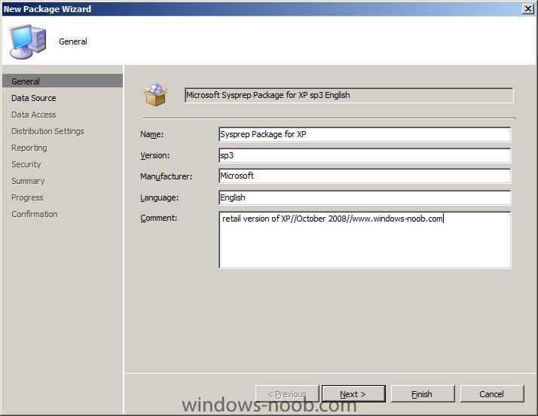Click the Name: label
538x416 pixels.
click(x=152, y=134)
